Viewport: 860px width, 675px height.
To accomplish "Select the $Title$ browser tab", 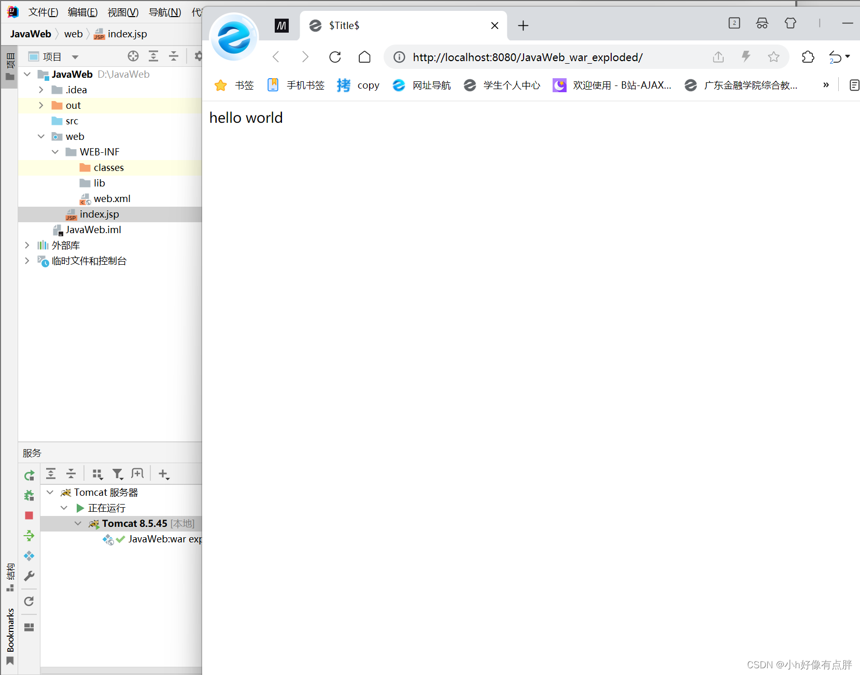I will [x=404, y=25].
